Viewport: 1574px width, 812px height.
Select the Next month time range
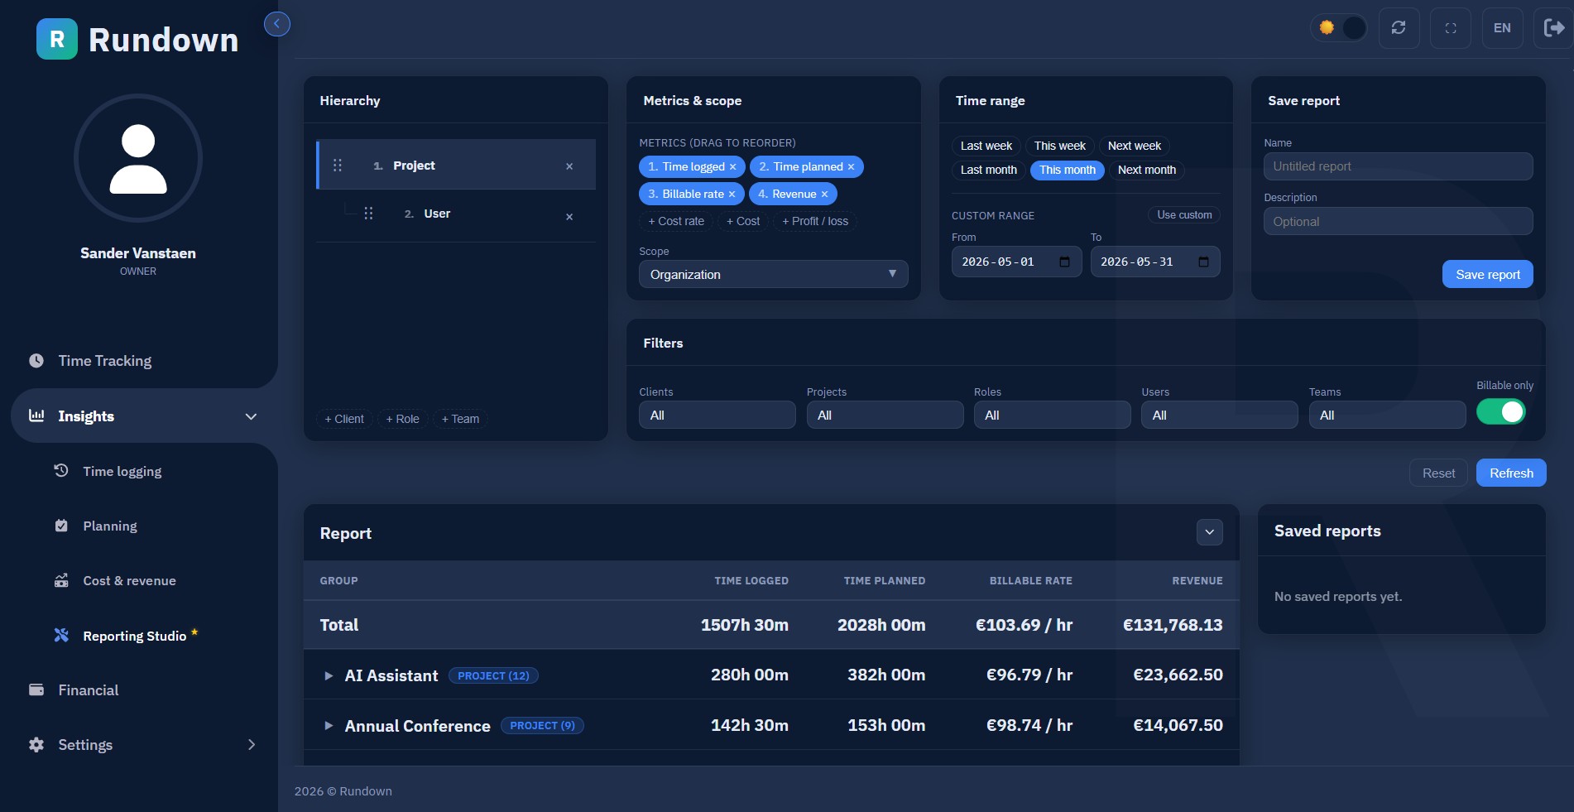point(1147,170)
